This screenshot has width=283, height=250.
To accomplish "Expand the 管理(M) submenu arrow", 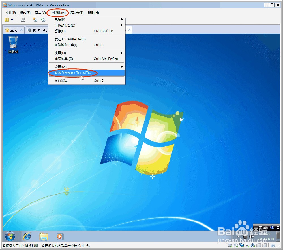I will pyautogui.click(x=122, y=66).
